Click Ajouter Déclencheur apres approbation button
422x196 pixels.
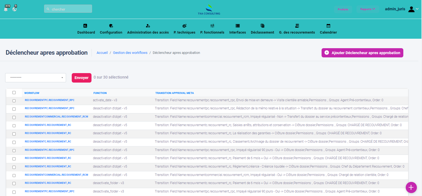click(x=362, y=53)
